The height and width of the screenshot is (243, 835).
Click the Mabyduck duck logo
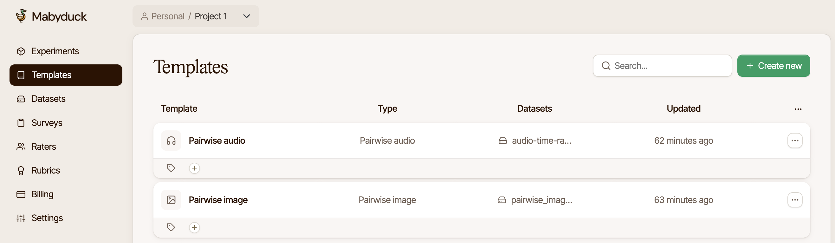click(x=21, y=16)
